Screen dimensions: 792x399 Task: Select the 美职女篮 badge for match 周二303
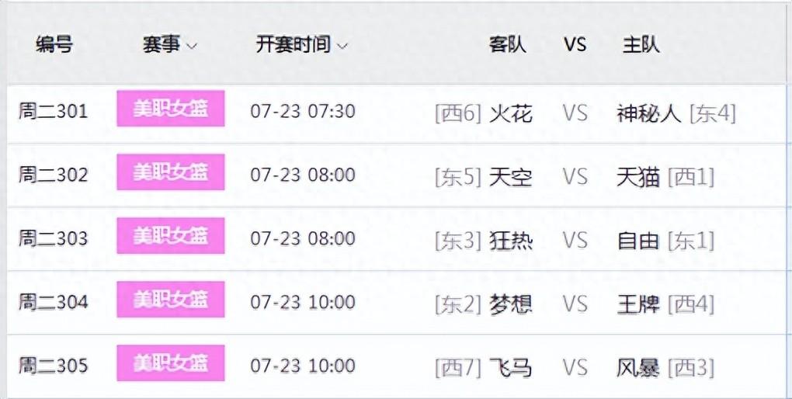171,236
